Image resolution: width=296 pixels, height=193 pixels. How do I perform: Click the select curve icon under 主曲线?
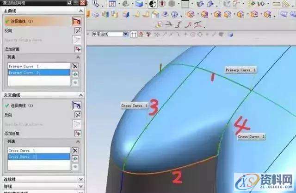pos(77,21)
